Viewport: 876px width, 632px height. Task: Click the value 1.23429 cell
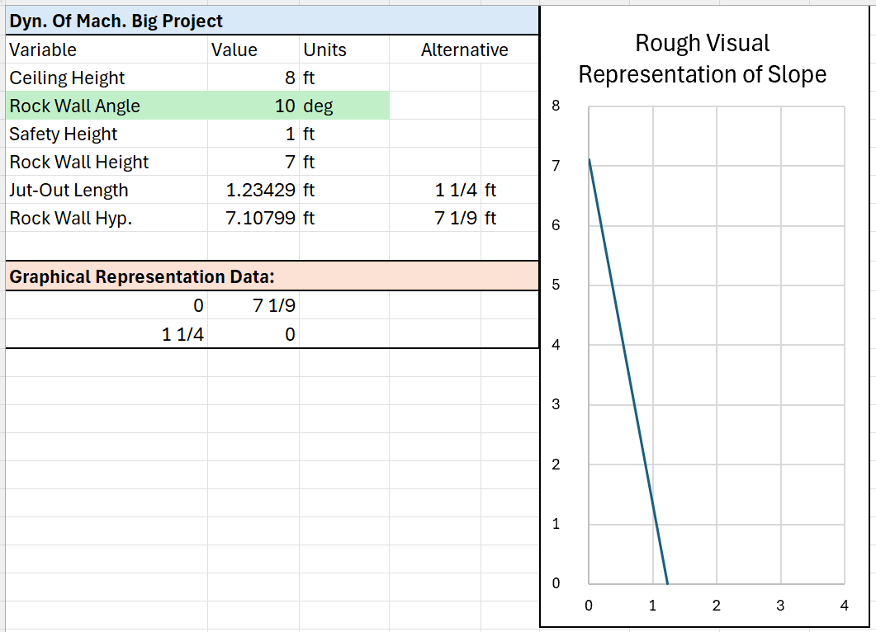[x=253, y=190]
